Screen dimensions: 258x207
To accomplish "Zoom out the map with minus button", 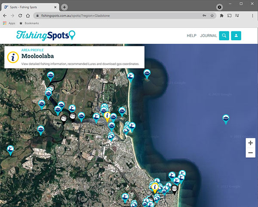I will point(250,153).
